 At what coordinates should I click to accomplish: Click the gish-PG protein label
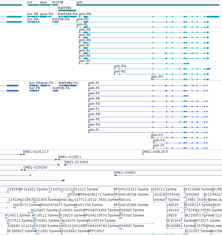[x=157, y=135]
